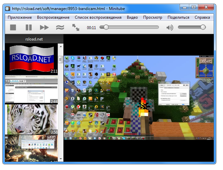Viewport: 223px width, 170px height.
Task: Click the rsload.net playlist header
Action: 34,39
